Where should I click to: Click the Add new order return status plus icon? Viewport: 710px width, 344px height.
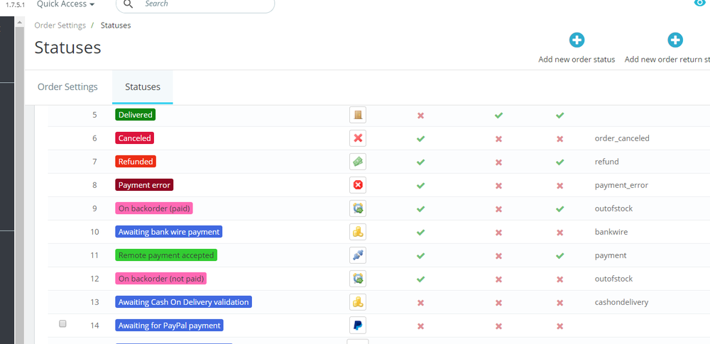[x=675, y=40]
